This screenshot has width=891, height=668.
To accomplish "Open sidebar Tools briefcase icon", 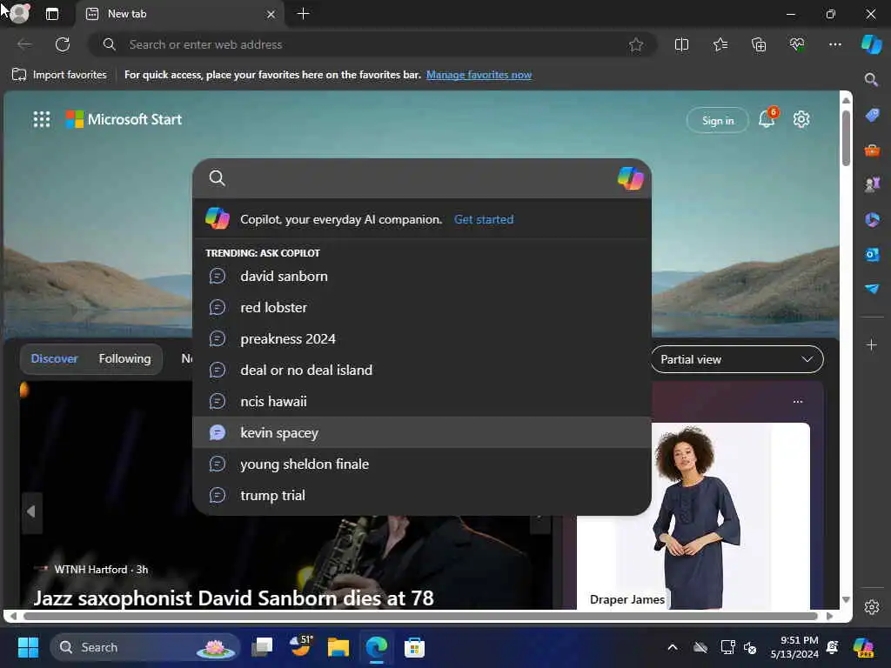I will click(872, 150).
